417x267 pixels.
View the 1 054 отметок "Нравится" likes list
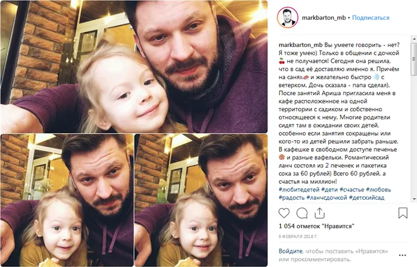click(x=316, y=226)
